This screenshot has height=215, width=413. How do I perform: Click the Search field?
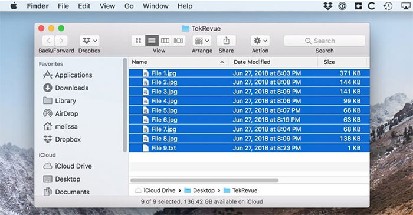click(x=324, y=41)
